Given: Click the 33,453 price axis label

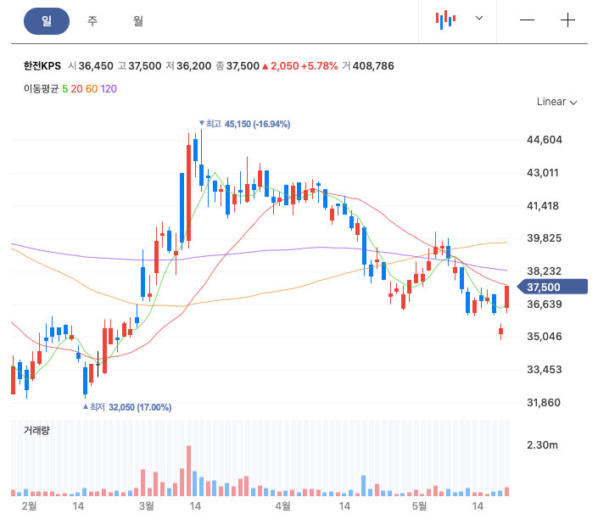Looking at the screenshot, I should pyautogui.click(x=545, y=370).
